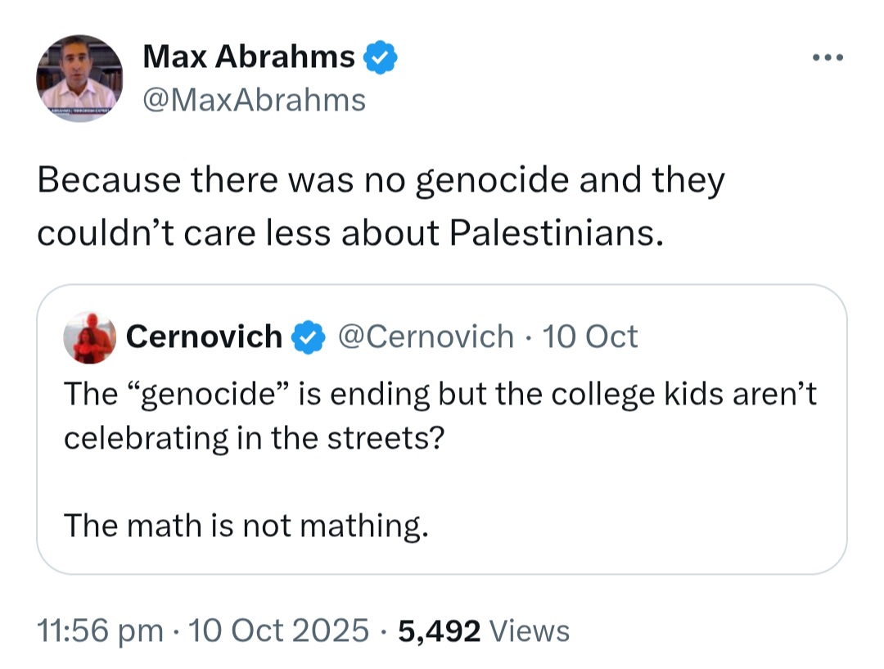Open the @MaxAbrahms handle link
The width and height of the screenshot is (884, 669).
click(x=255, y=101)
